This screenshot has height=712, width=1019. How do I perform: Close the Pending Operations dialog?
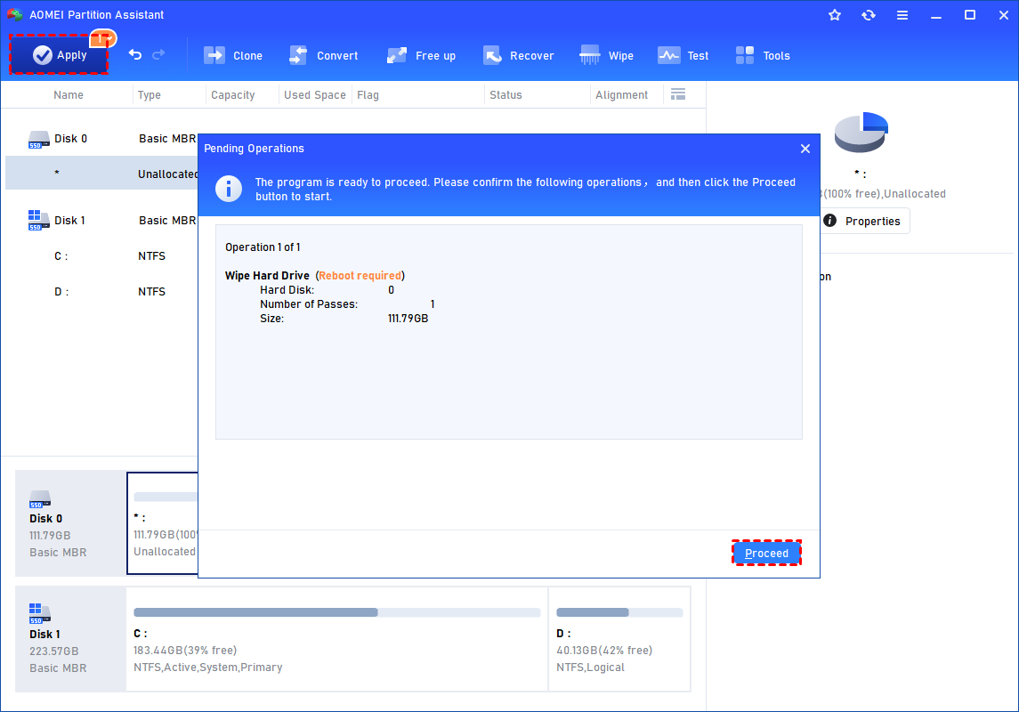coord(805,149)
